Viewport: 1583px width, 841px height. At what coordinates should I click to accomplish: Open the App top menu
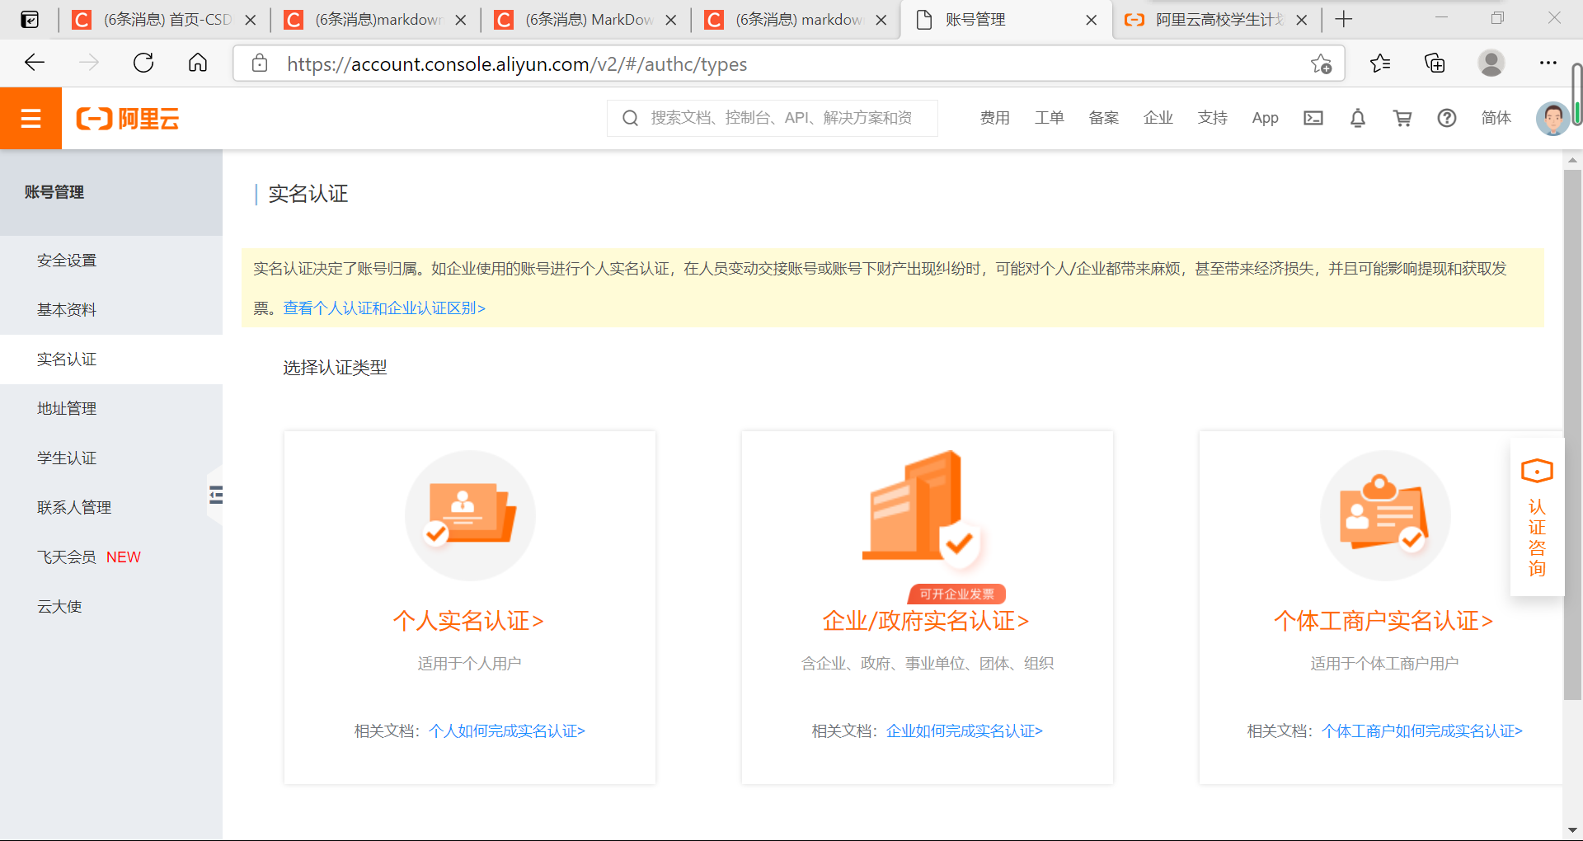click(x=1265, y=118)
